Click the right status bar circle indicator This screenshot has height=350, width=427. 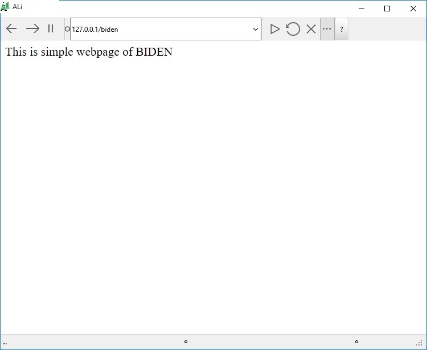point(356,342)
